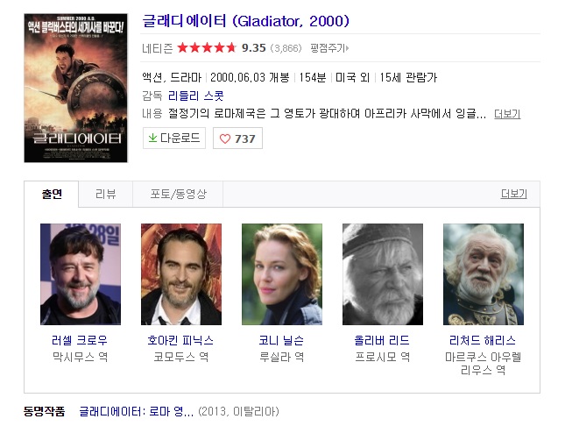
Task: Open 글래디에이터: 로마 영... same-title work link
Action: pyautogui.click(x=136, y=411)
